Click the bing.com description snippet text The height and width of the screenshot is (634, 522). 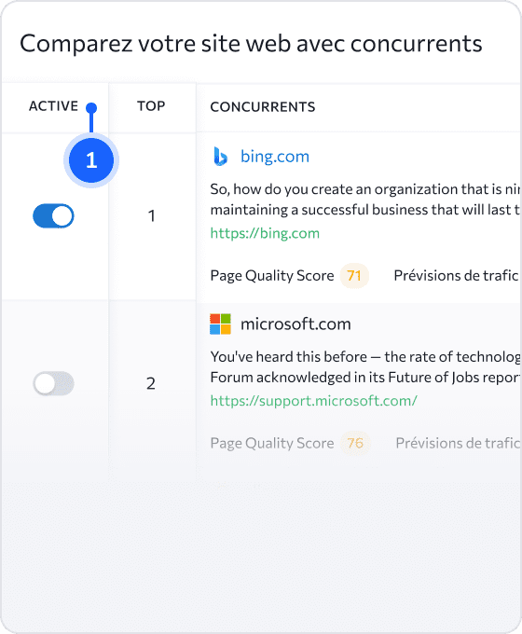365,200
